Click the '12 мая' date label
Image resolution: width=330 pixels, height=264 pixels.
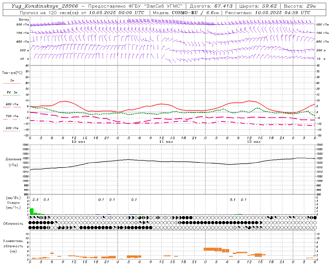pos(254,142)
